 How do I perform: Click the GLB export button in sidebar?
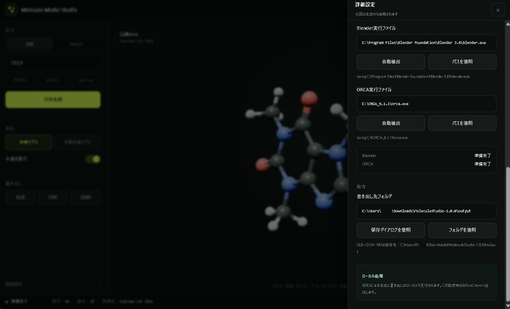pyautogui.click(x=20, y=197)
